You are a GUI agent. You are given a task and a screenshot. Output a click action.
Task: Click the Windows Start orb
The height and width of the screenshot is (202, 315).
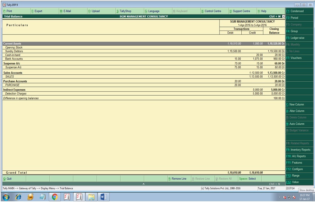coord(6,197)
